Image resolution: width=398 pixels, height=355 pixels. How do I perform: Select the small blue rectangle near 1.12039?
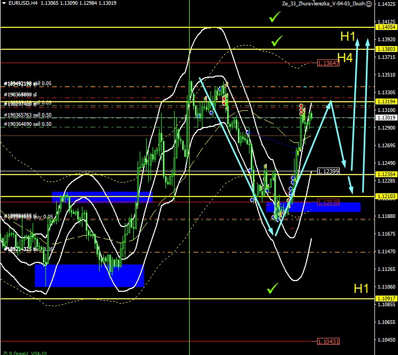point(313,207)
